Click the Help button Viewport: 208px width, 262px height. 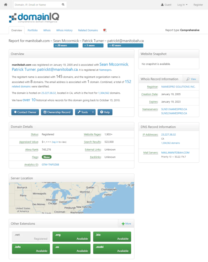[105, 112]
